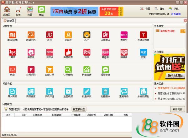188x138 pixels.
Task: Click the 打折工具 promotional banner
Action: tap(169, 67)
